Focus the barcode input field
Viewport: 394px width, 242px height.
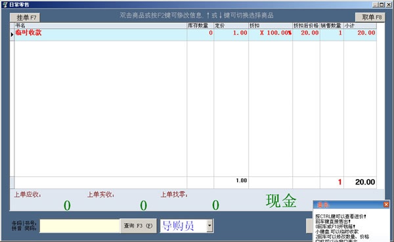[x=79, y=226]
